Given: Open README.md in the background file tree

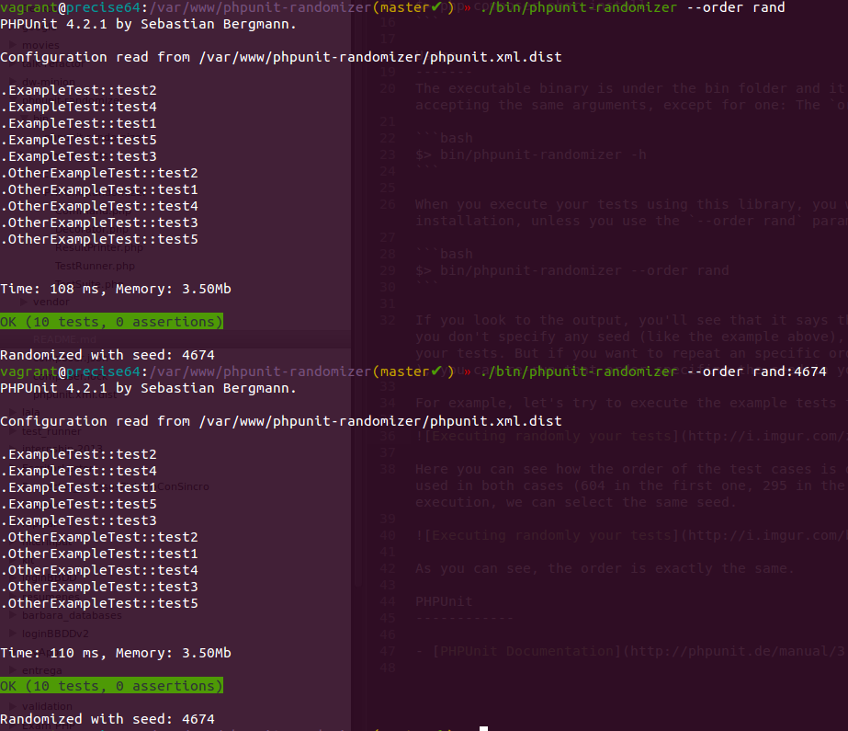Looking at the screenshot, I should coord(64,339).
